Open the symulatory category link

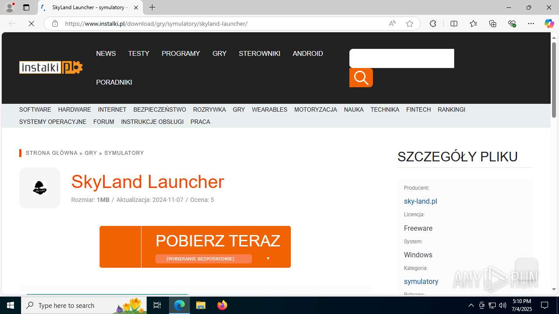421,282
